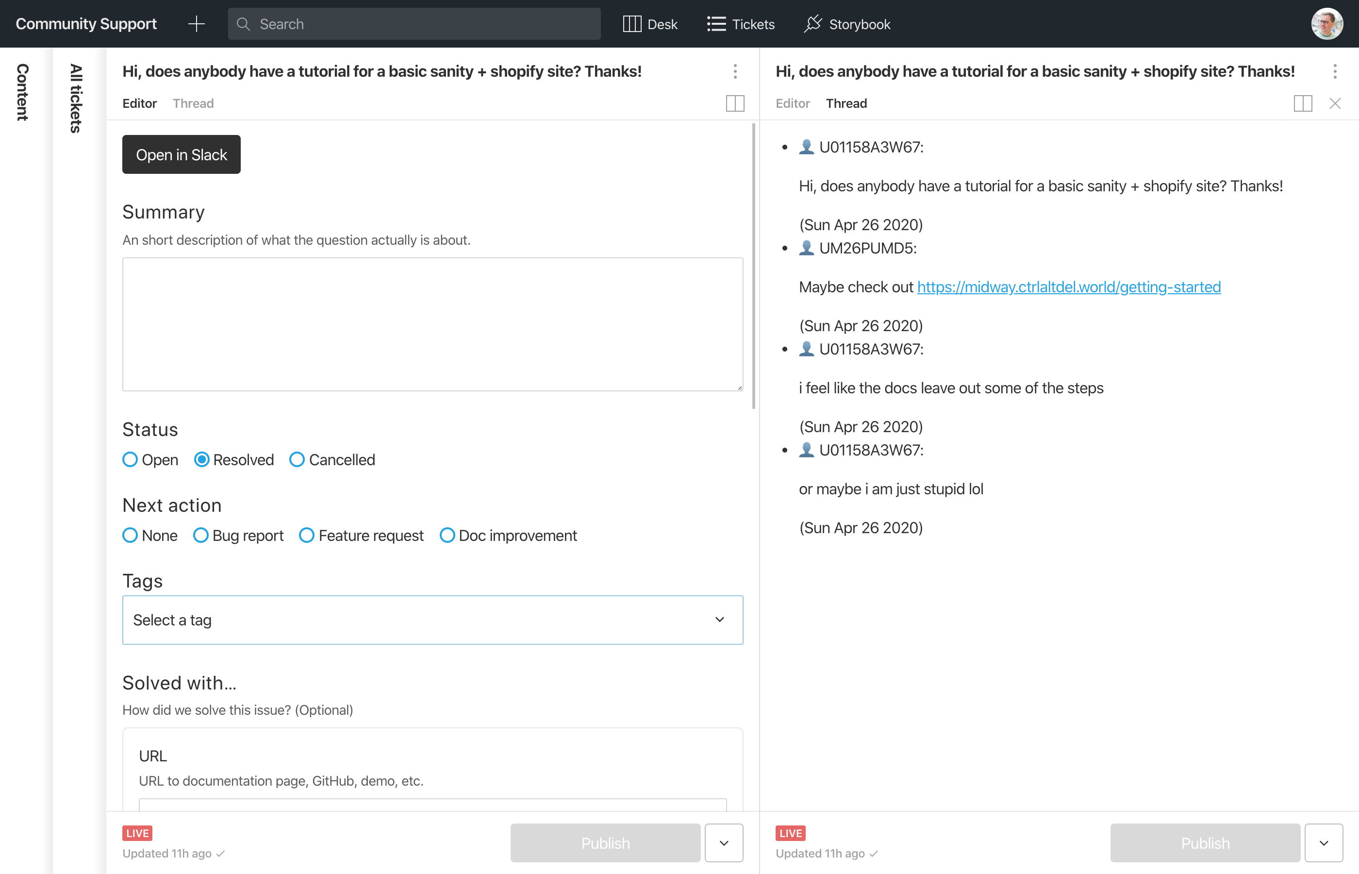Expand the Select a tag dropdown
The height and width of the screenshot is (874, 1359).
coord(432,620)
